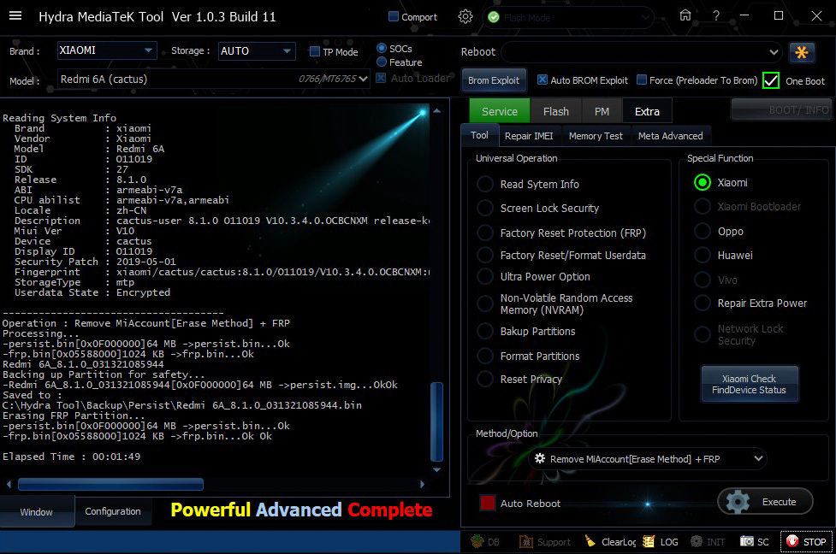The height and width of the screenshot is (554, 836).
Task: Switch to the Flash tab
Action: click(x=555, y=111)
